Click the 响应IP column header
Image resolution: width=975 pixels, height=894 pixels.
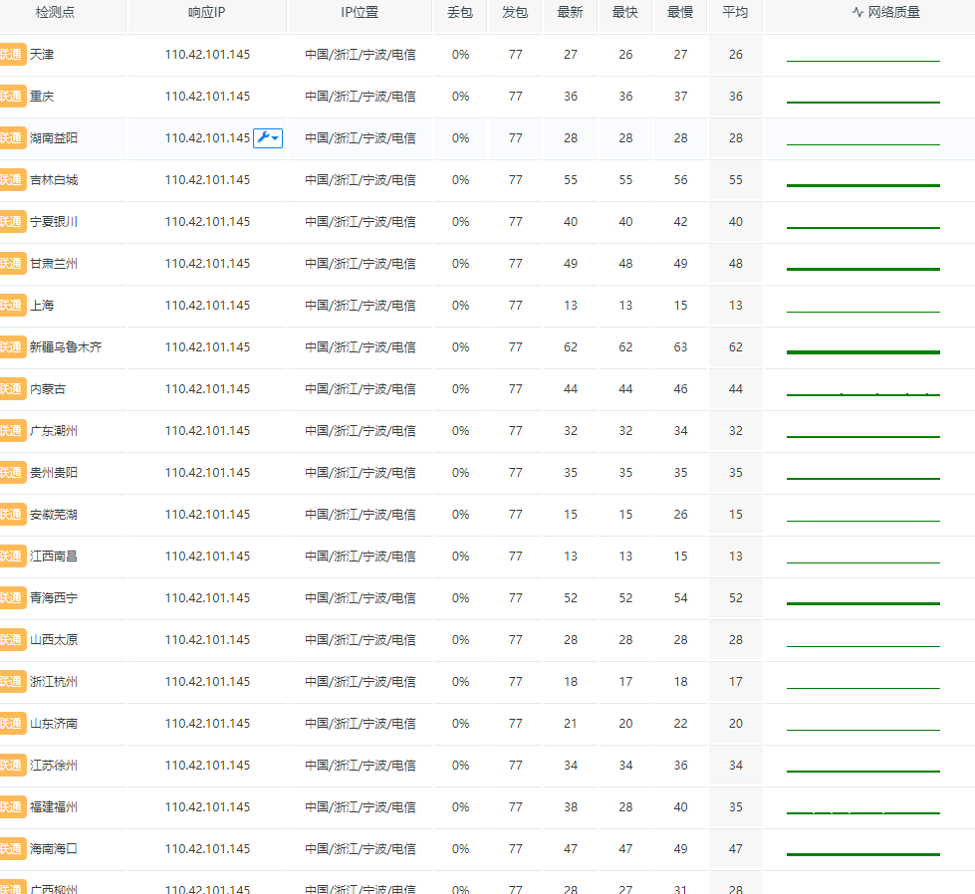pos(207,13)
